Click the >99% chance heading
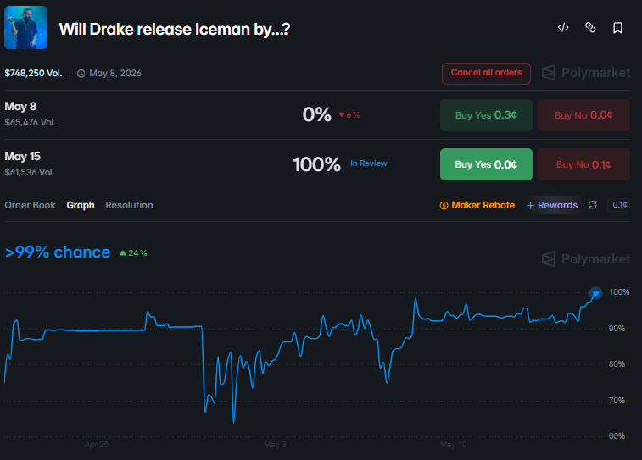Image resolution: width=642 pixels, height=460 pixels. tap(58, 252)
